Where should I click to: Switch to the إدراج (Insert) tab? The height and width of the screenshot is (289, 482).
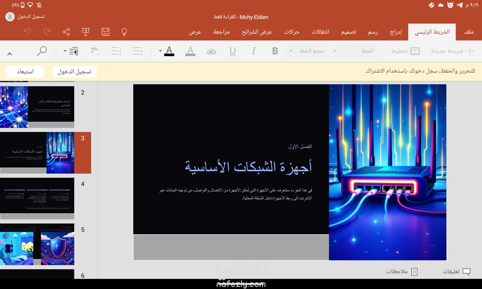click(x=396, y=32)
